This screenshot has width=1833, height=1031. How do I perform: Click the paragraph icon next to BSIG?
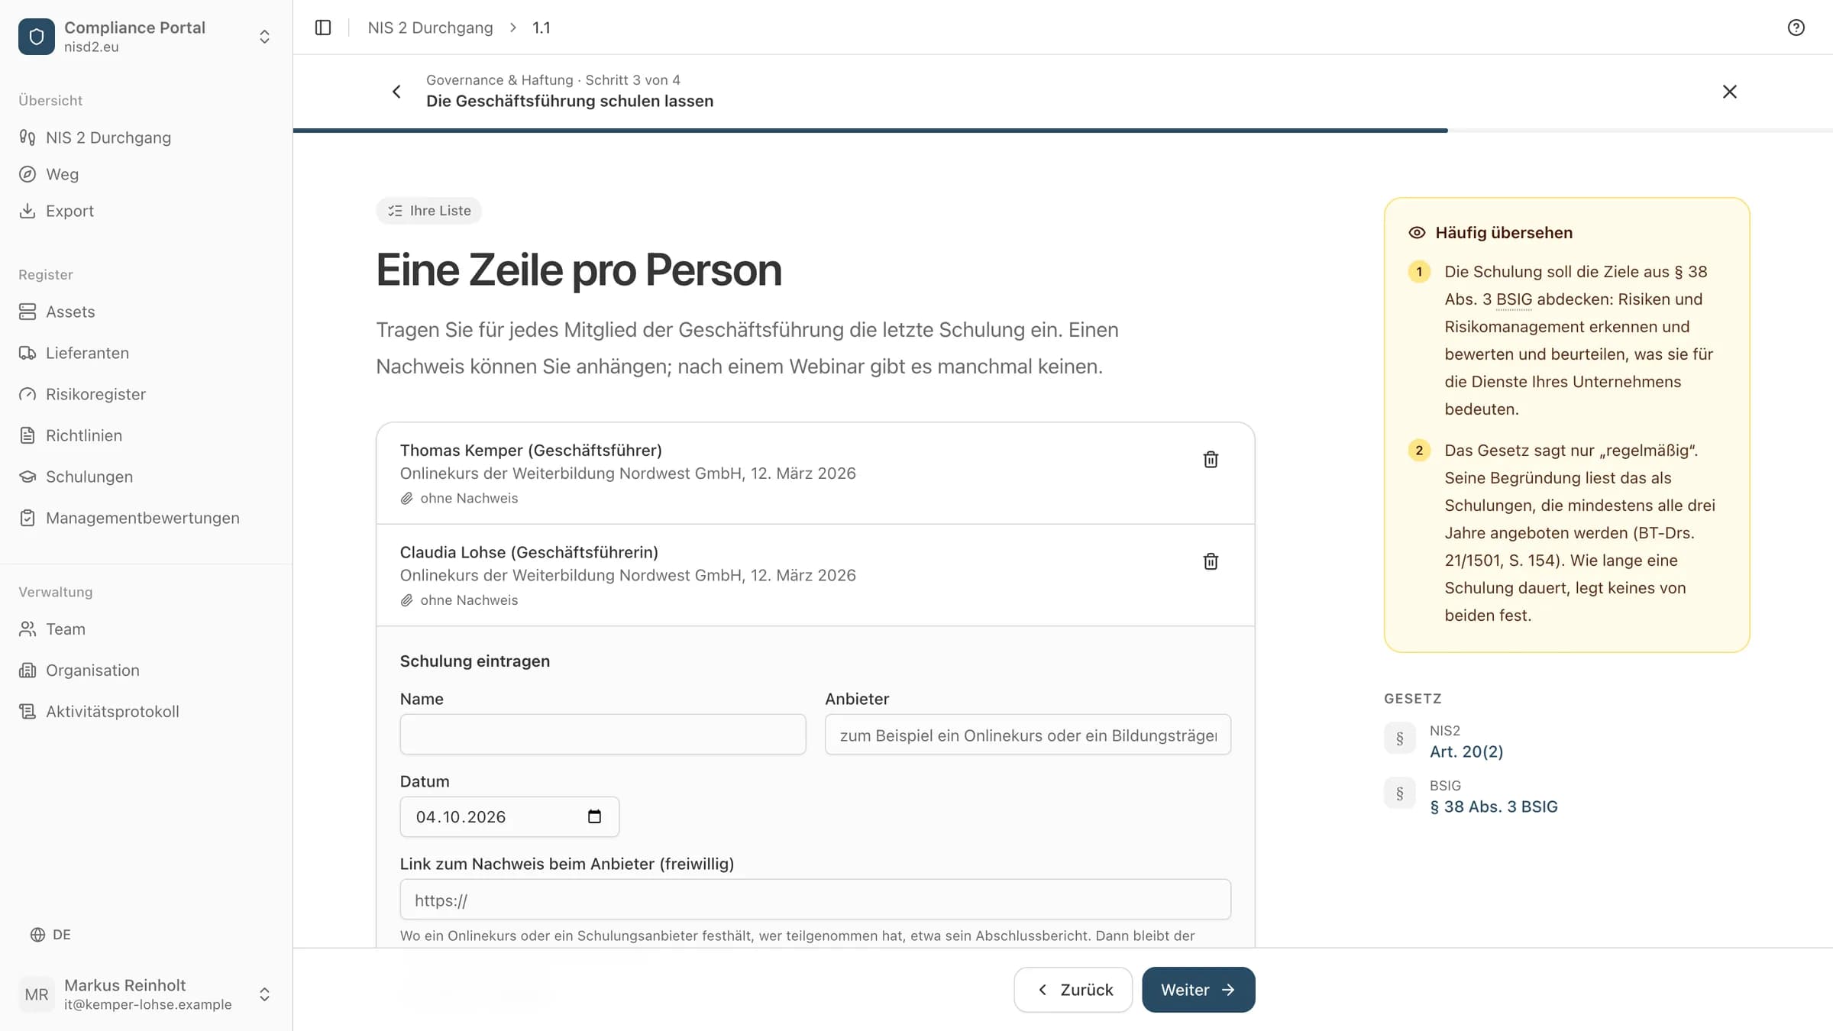pyautogui.click(x=1400, y=793)
